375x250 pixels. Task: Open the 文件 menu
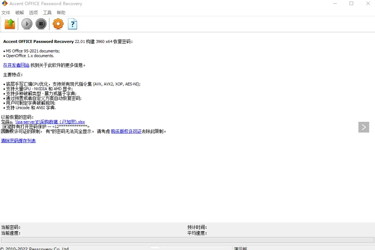click(6, 12)
